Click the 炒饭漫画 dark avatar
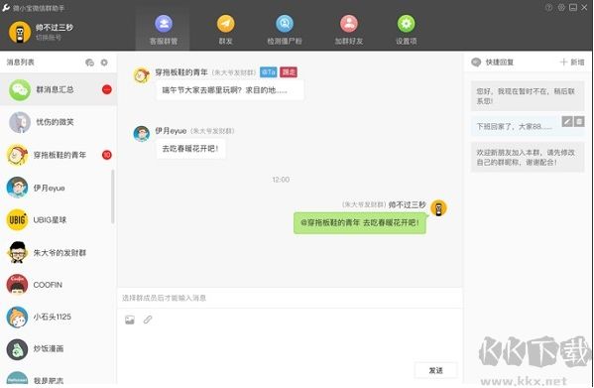The image size is (594, 388). [17, 349]
